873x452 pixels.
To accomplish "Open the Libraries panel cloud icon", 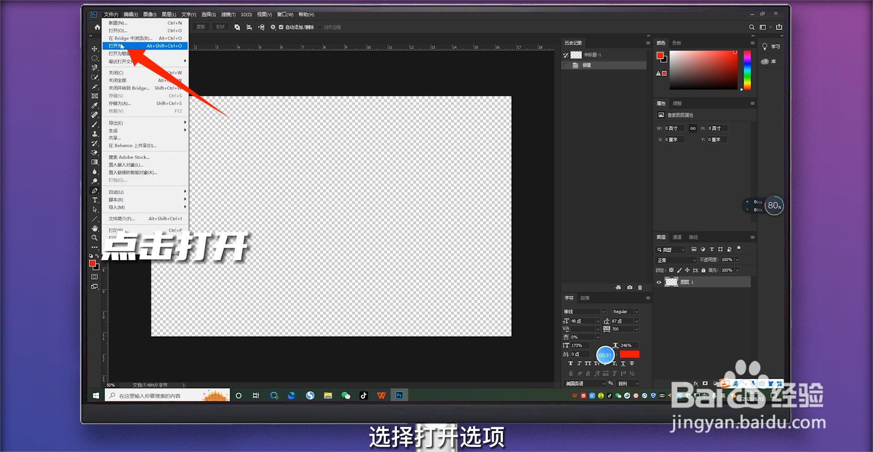I will pyautogui.click(x=765, y=61).
